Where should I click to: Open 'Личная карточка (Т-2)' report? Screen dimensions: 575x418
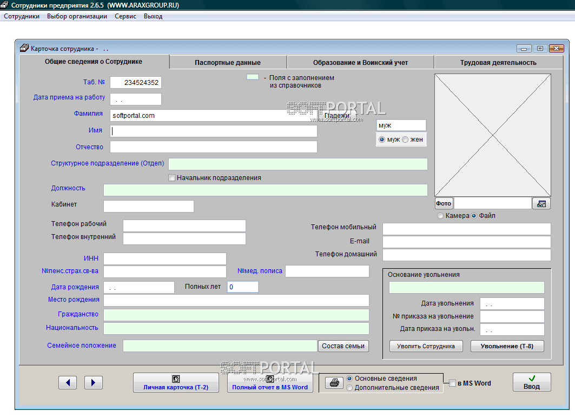pos(176,382)
